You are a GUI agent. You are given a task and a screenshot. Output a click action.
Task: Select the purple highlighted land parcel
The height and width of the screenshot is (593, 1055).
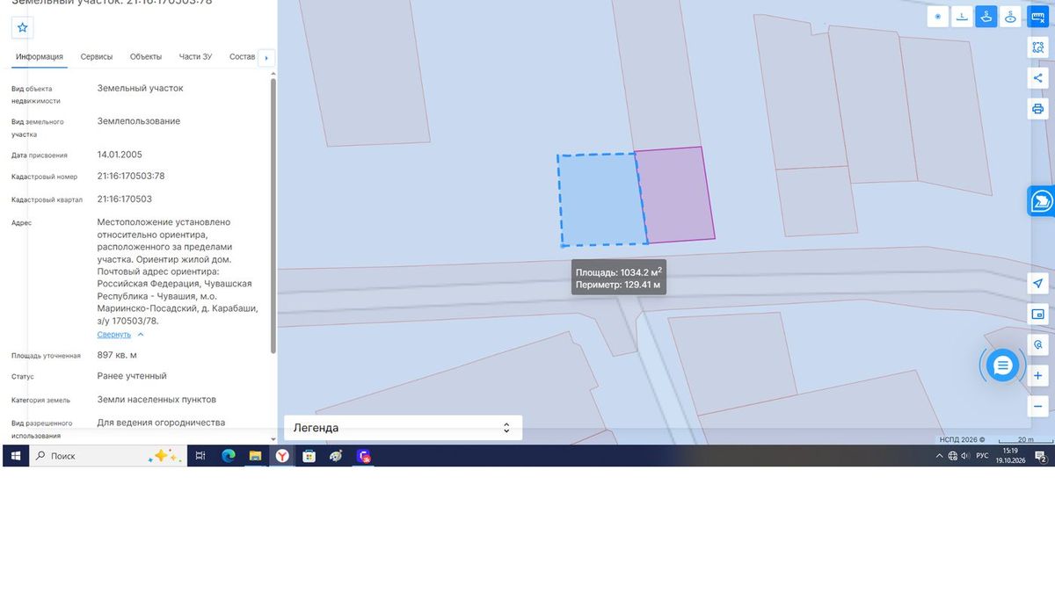point(675,193)
